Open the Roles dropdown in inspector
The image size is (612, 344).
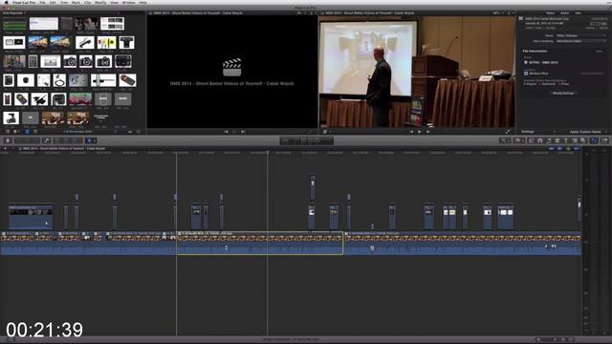point(580,35)
